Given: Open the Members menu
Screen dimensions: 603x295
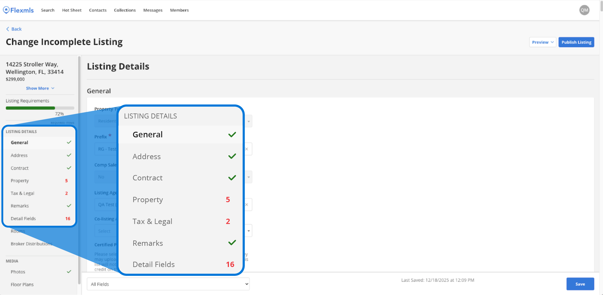Looking at the screenshot, I should click(x=179, y=10).
